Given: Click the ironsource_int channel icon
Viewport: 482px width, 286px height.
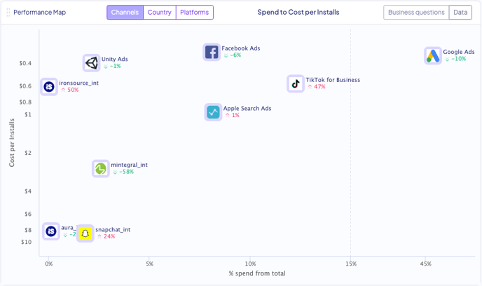Looking at the screenshot, I should 49,87.
